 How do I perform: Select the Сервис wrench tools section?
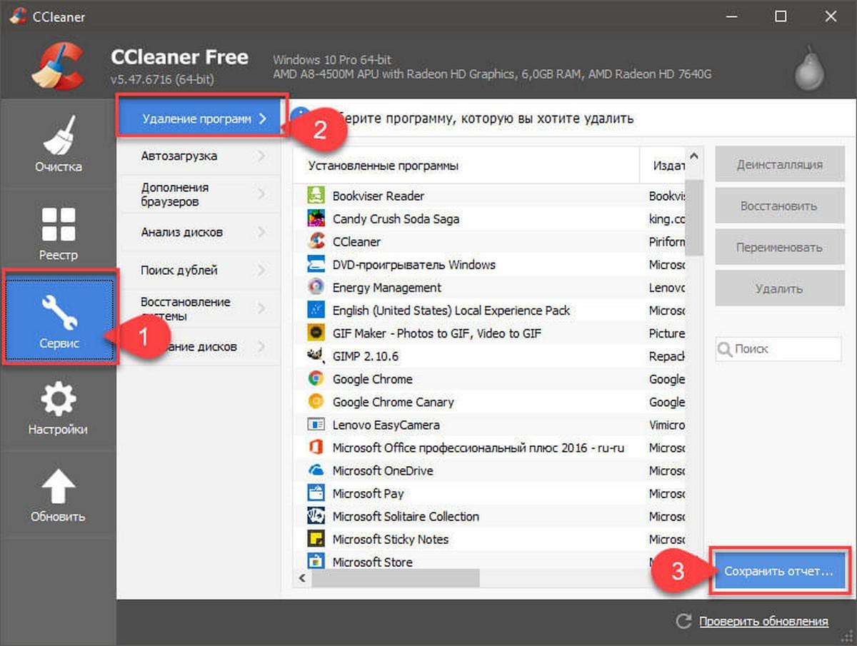(x=59, y=318)
